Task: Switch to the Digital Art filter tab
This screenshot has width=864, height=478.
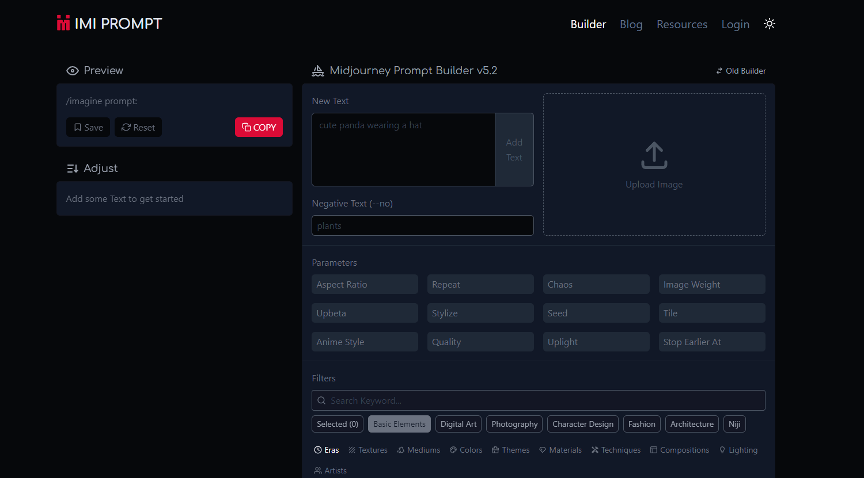Action: (x=458, y=424)
